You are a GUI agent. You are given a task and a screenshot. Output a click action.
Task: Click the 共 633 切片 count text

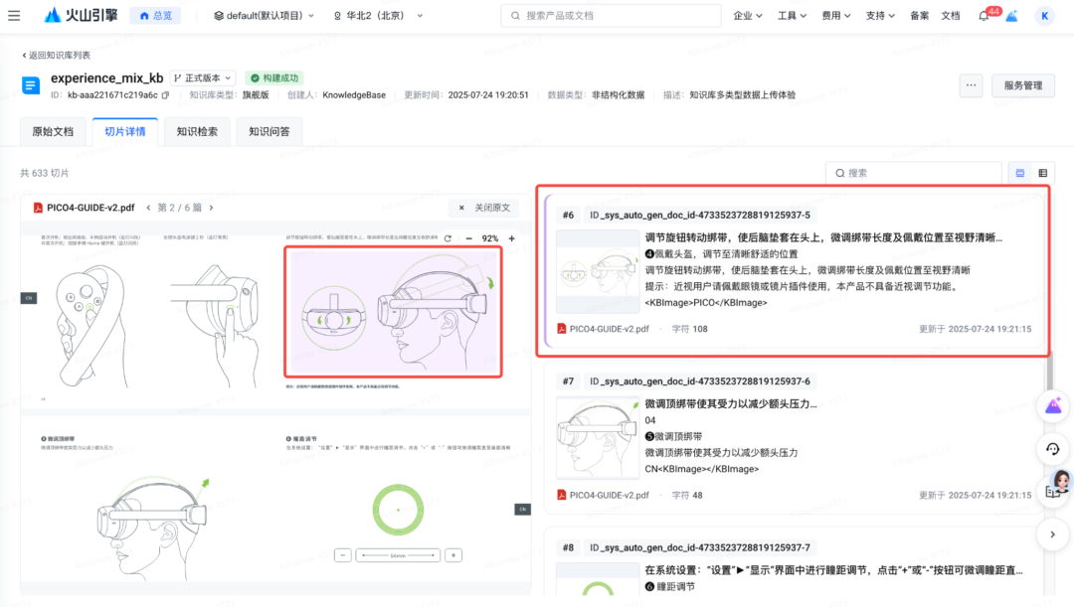pos(45,173)
